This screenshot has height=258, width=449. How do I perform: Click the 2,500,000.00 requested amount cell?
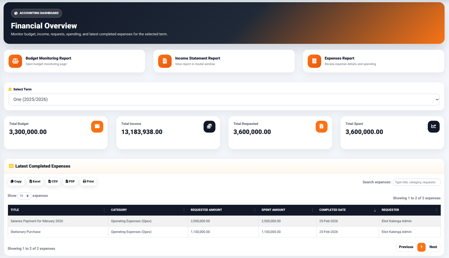point(223,221)
